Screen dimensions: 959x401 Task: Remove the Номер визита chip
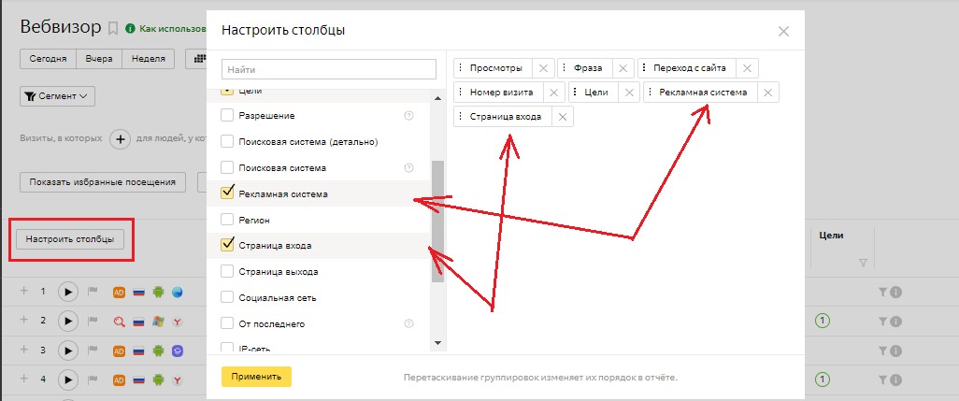point(553,93)
